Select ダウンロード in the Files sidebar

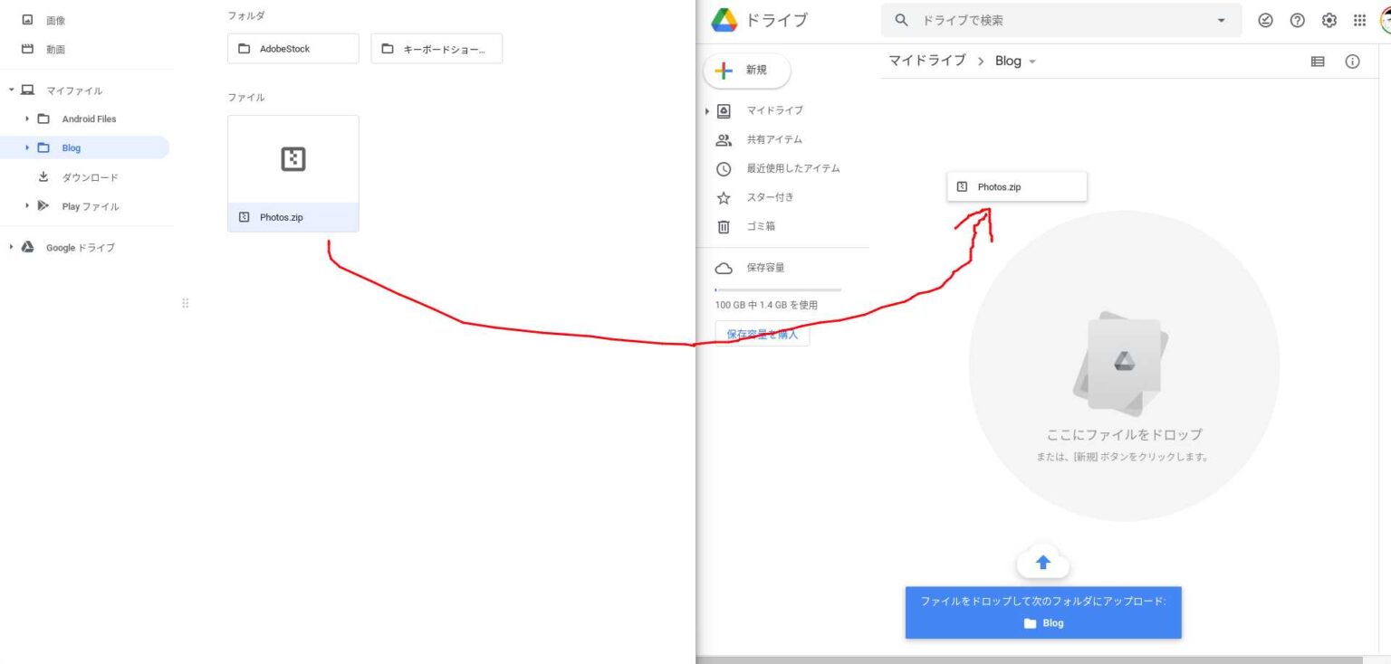pos(90,177)
